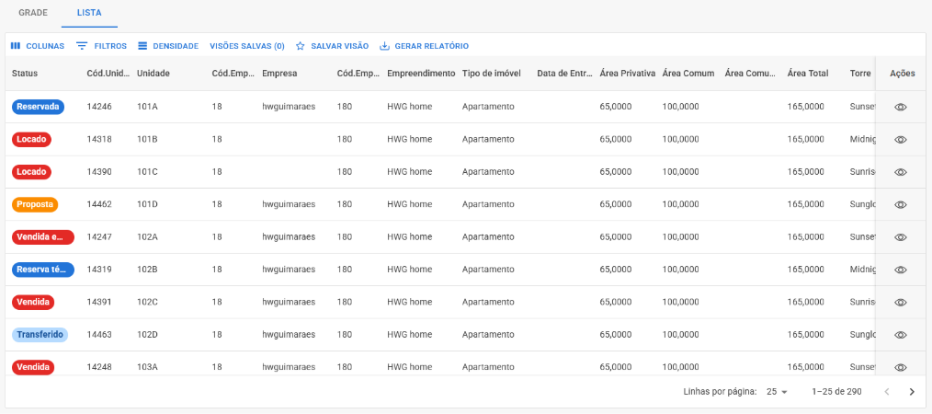
Task: Go to previous page of results
Action: 887,391
